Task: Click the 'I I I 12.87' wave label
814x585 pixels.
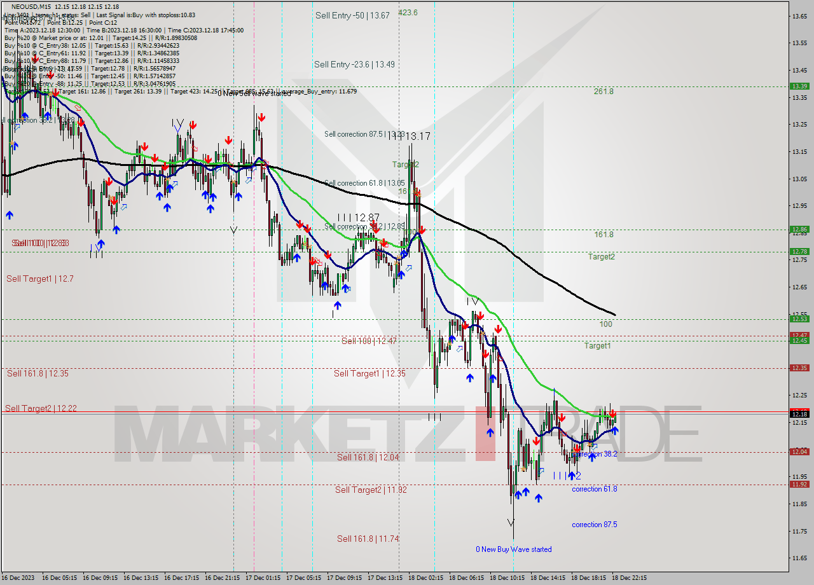Action: [358, 217]
